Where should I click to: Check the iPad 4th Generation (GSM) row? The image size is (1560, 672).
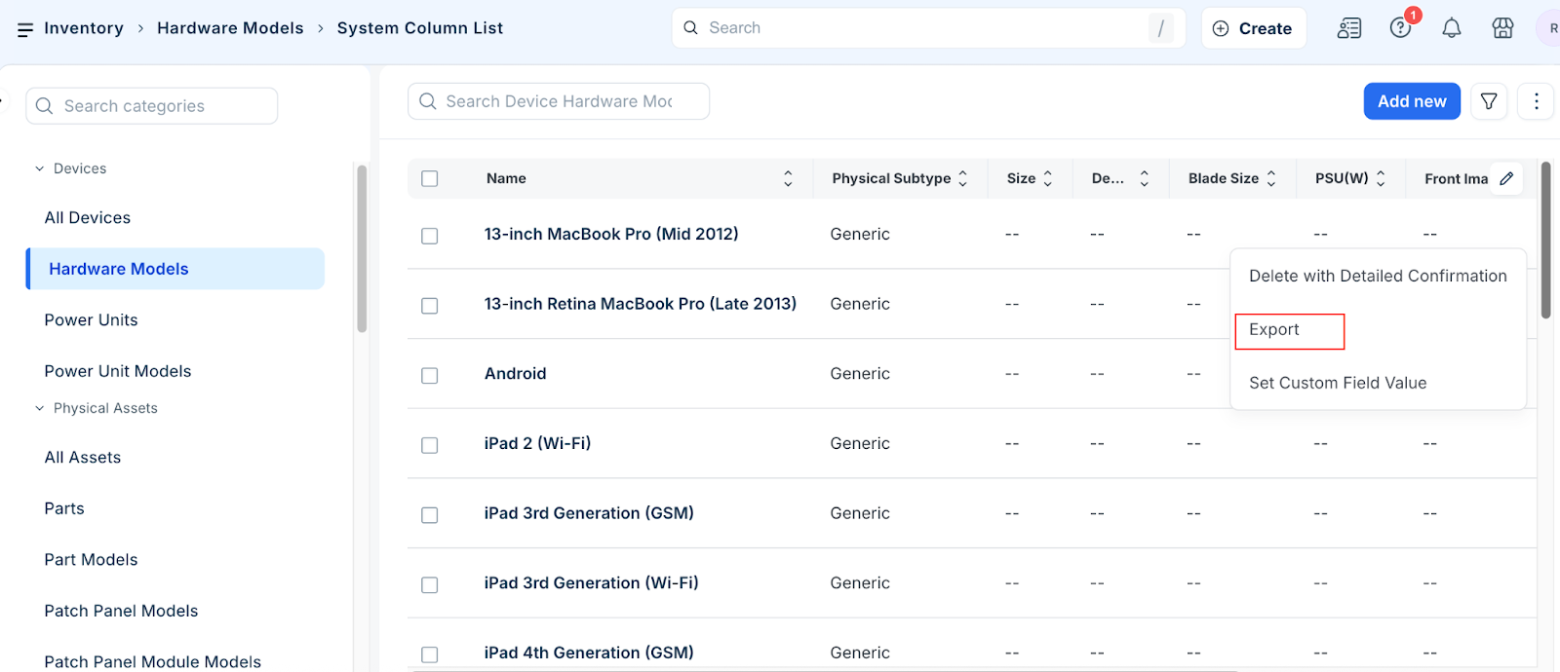click(430, 654)
